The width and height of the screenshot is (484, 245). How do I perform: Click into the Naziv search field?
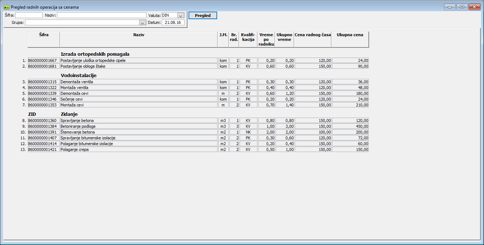[x=102, y=15]
